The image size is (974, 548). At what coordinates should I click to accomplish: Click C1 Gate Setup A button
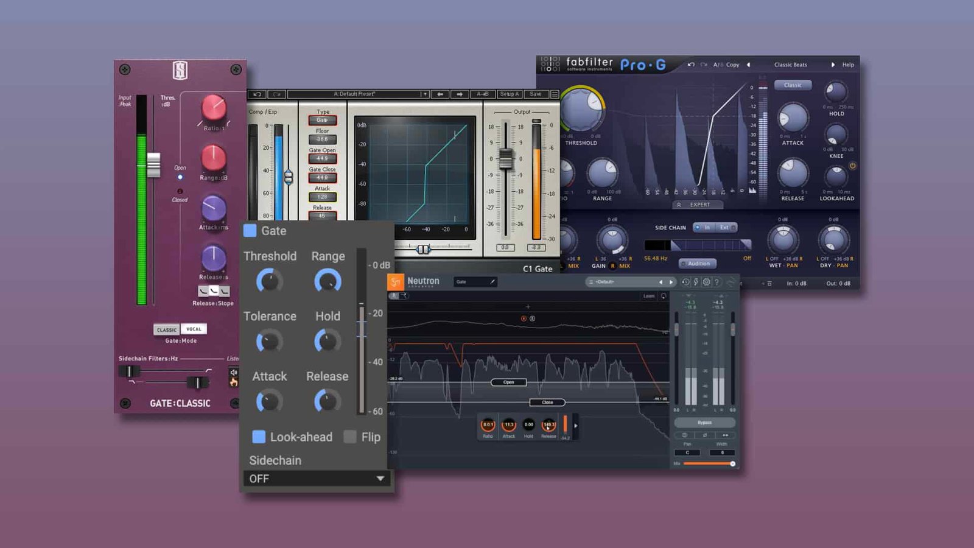pos(509,94)
